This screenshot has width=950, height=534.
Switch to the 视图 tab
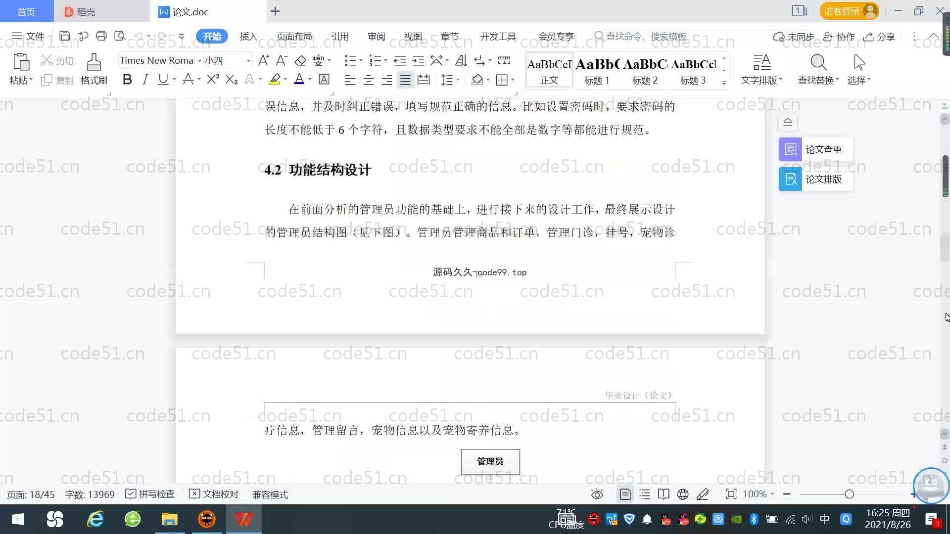point(413,36)
